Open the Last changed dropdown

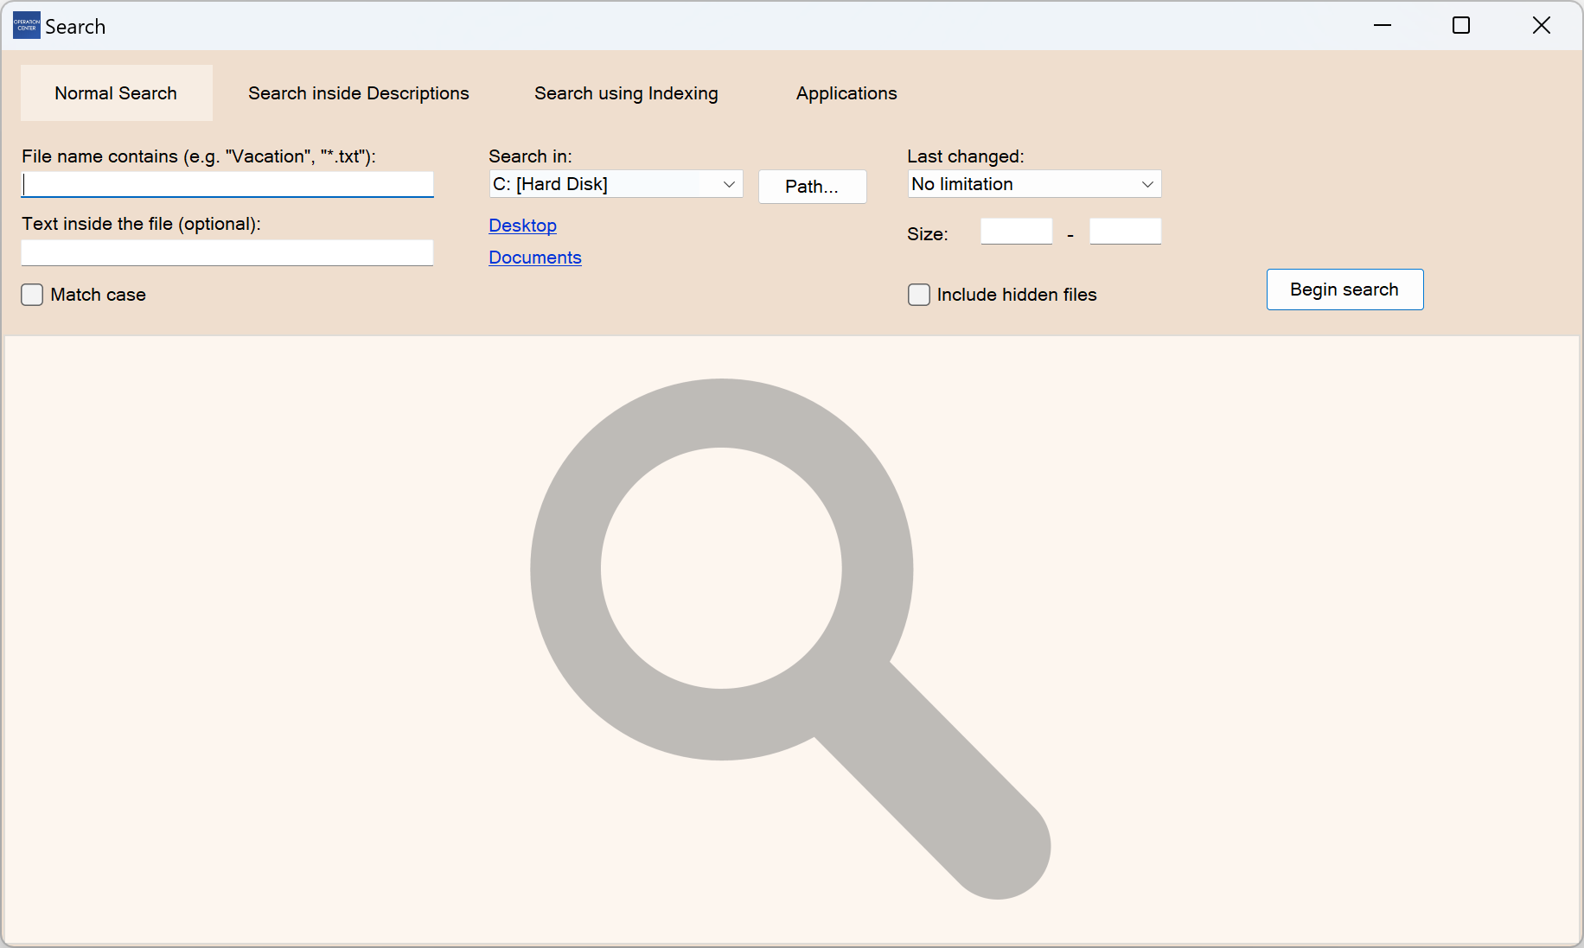(1034, 184)
